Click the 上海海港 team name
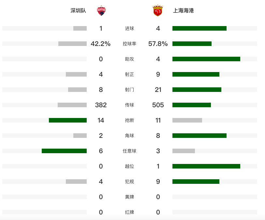Image resolution: width=265 pixels, height=220 pixels. coord(183,11)
